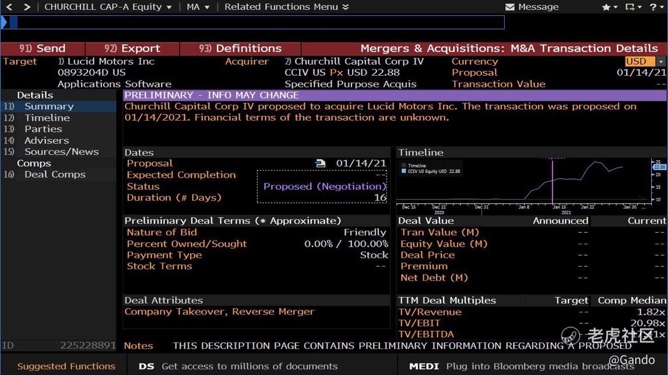Image resolution: width=668 pixels, height=375 pixels.
Task: Click the 92) Export button
Action: (x=132, y=48)
